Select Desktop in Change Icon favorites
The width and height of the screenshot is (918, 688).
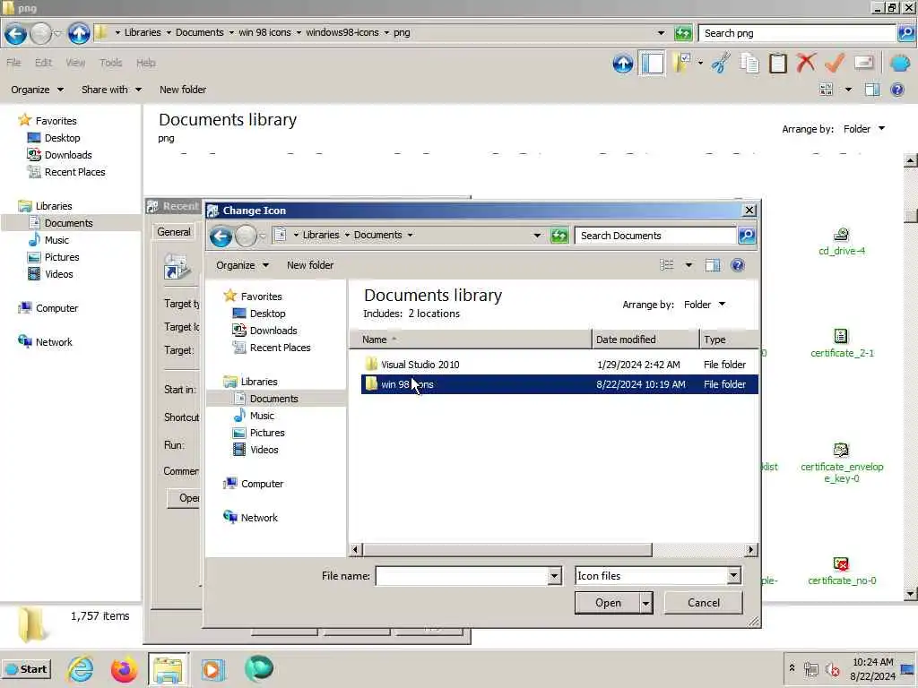(259, 314)
